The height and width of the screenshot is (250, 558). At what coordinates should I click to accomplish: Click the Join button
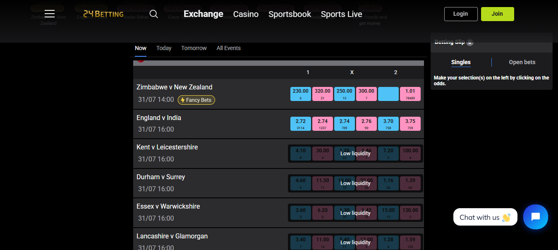[497, 14]
